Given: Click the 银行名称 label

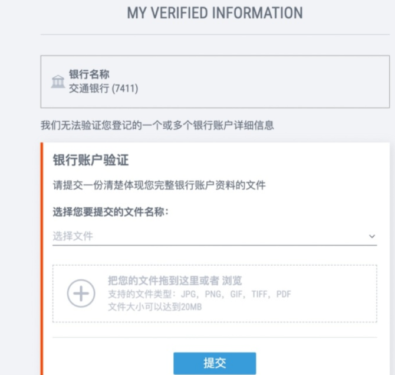Looking at the screenshot, I should (x=89, y=74).
